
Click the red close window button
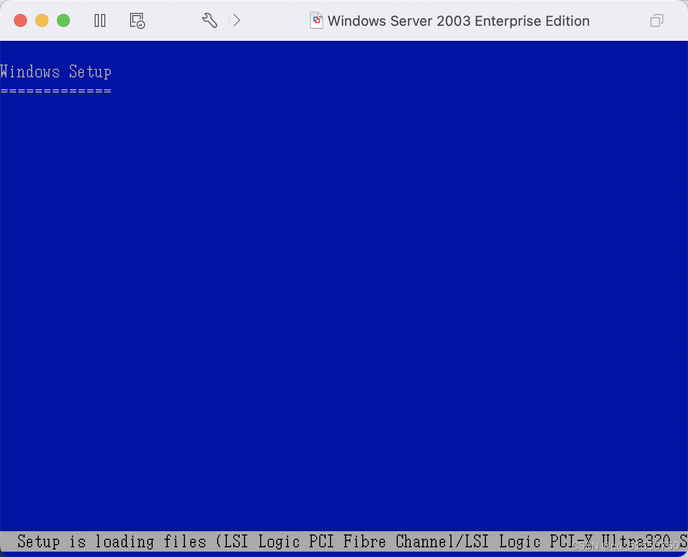[x=20, y=20]
